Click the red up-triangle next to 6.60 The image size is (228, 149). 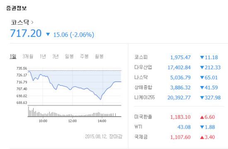202,117
